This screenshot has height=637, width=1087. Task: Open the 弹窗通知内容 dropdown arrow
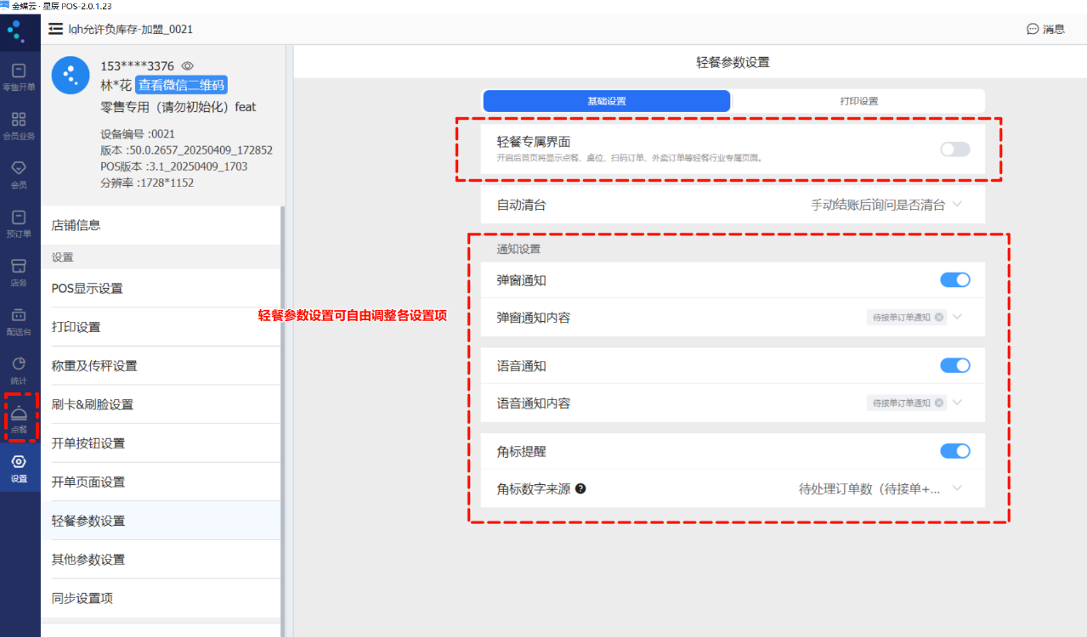click(x=957, y=317)
